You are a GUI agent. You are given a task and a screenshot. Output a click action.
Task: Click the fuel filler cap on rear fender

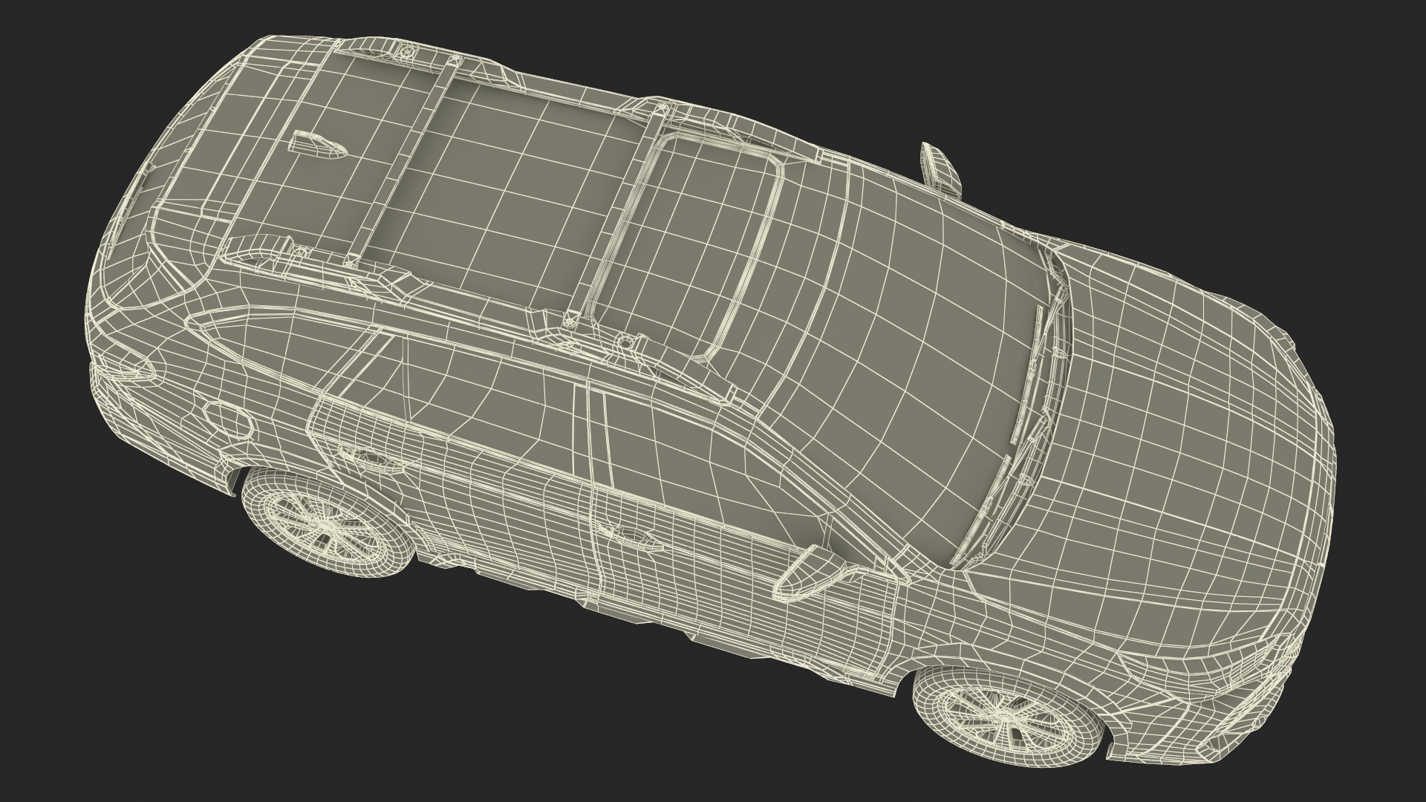227,421
